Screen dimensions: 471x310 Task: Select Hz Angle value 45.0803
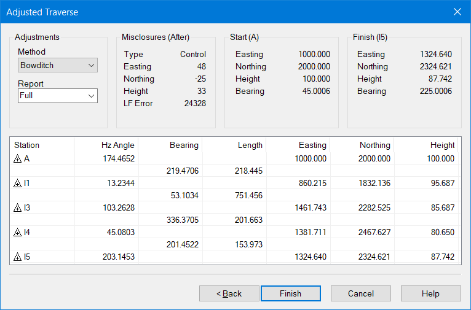(121, 233)
